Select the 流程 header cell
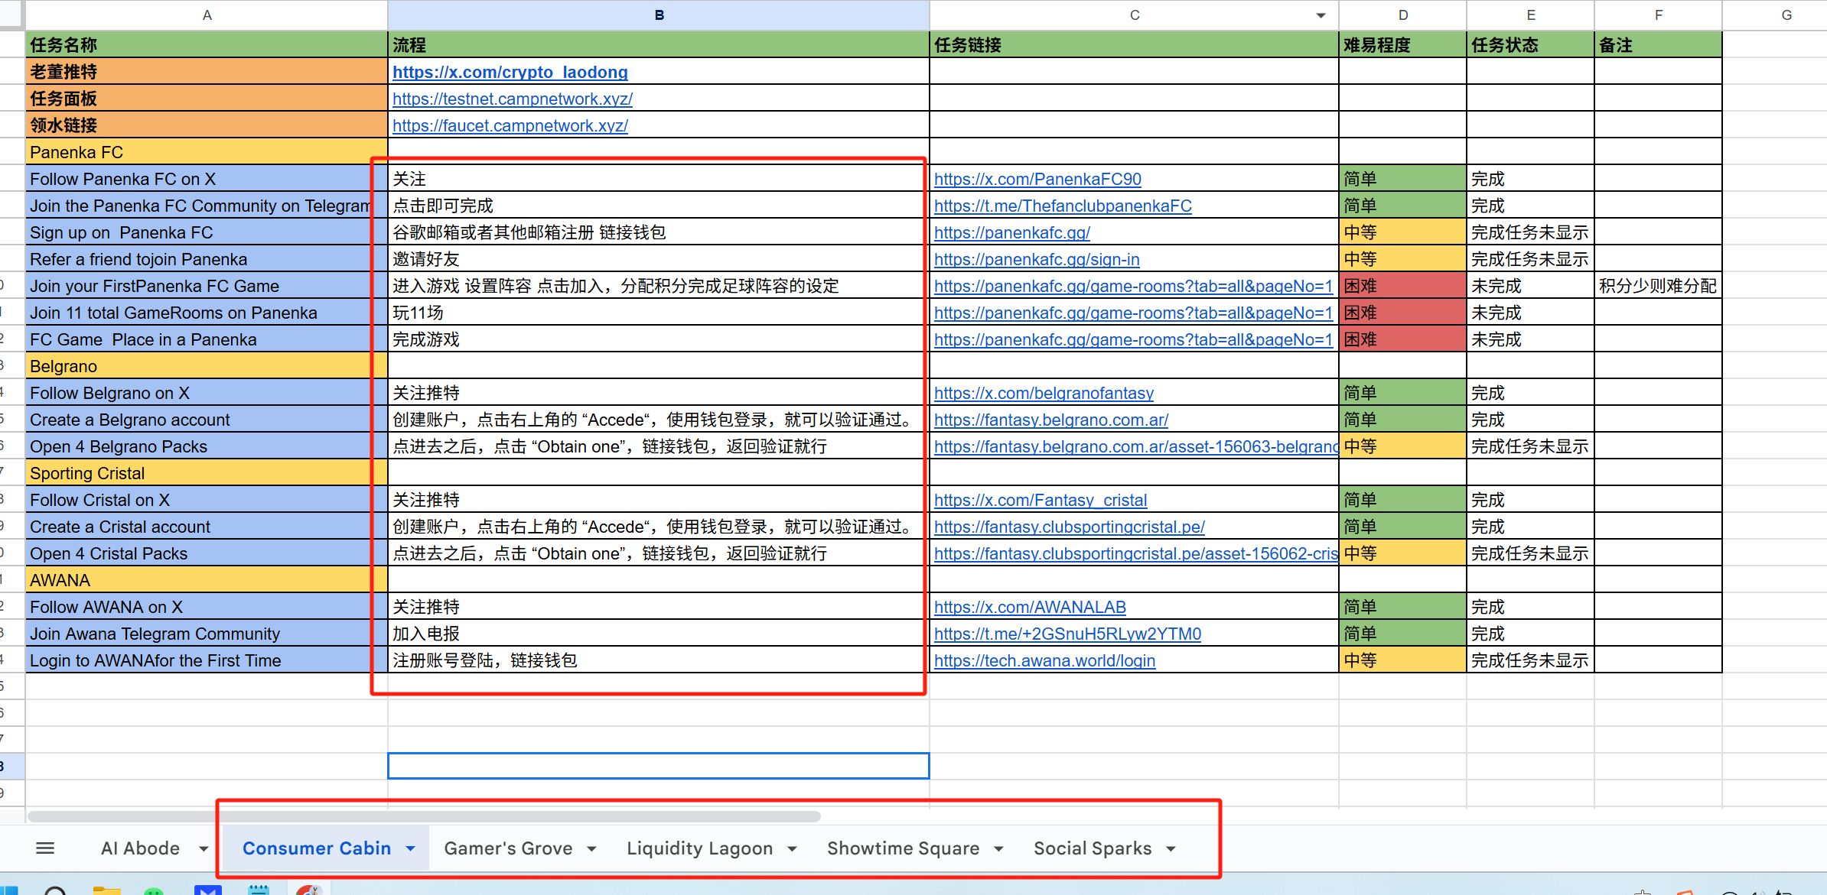The width and height of the screenshot is (1827, 895). click(x=659, y=45)
